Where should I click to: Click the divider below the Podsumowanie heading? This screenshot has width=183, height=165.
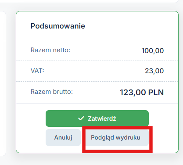[97, 41]
